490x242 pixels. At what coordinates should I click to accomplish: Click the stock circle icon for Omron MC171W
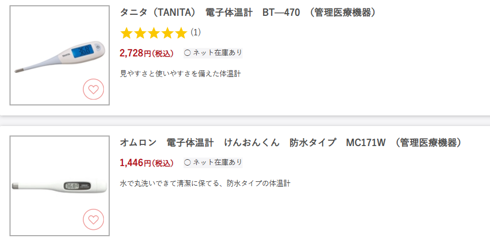[187, 162]
